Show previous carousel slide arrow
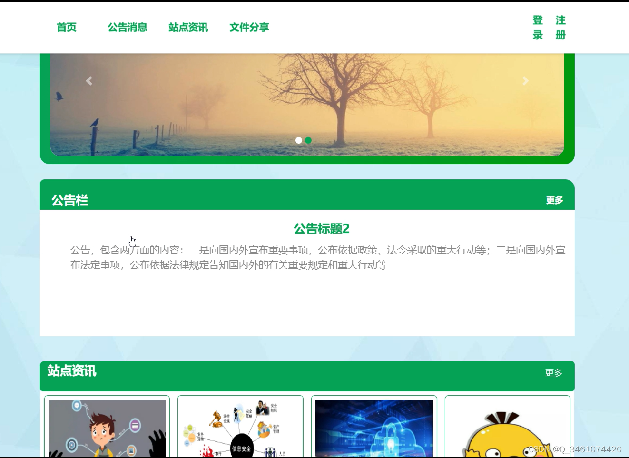The height and width of the screenshot is (458, 629). click(89, 81)
